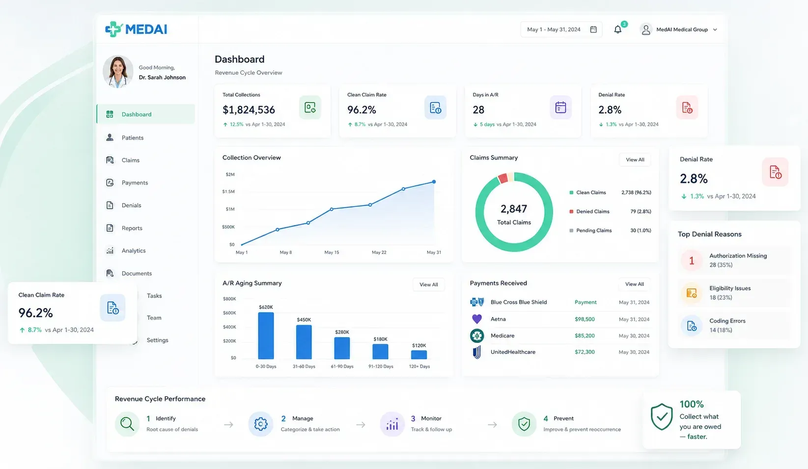
Task: Click the Identify magnifier icon
Action: [x=127, y=424]
